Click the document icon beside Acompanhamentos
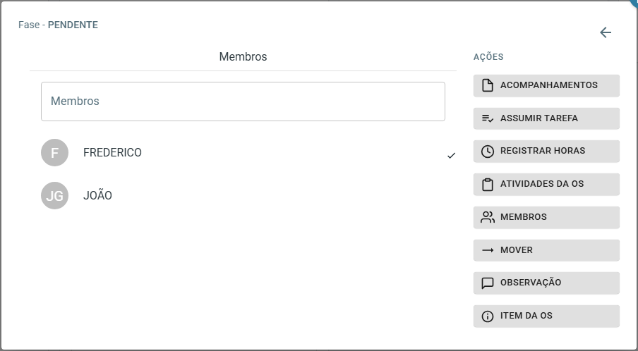 488,85
